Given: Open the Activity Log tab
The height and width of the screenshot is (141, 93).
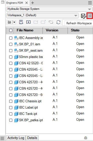Looking at the screenshot, I should click(16, 138).
